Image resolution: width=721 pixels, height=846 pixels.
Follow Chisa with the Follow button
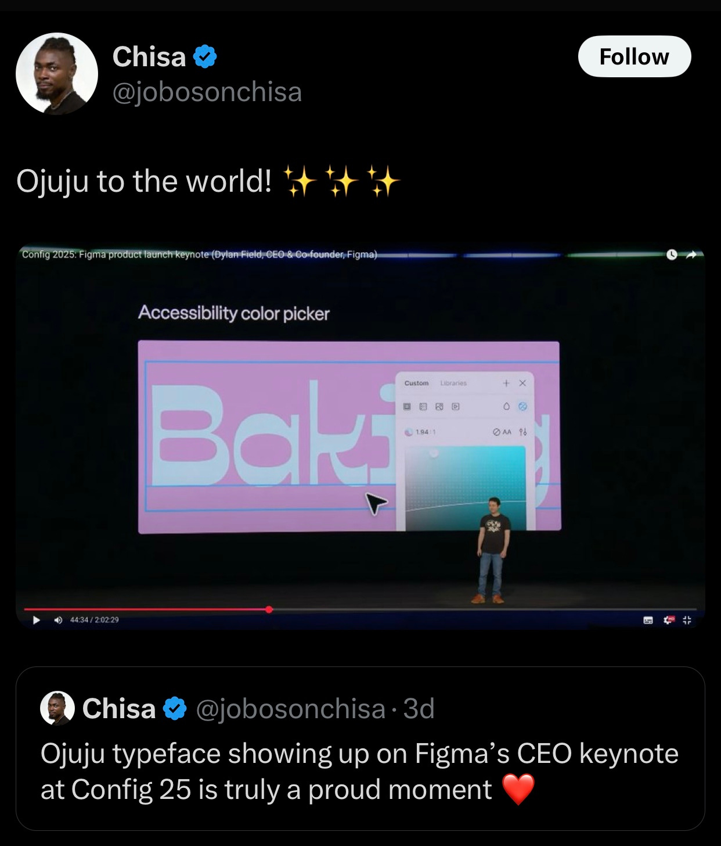[635, 57]
